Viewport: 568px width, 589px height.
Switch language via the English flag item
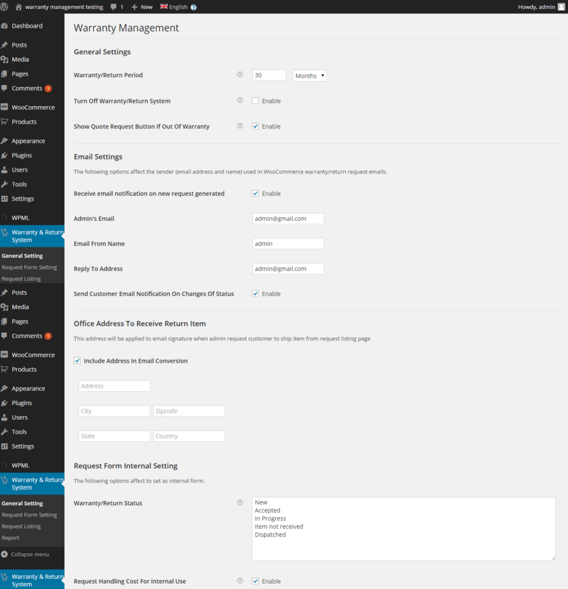pyautogui.click(x=173, y=7)
